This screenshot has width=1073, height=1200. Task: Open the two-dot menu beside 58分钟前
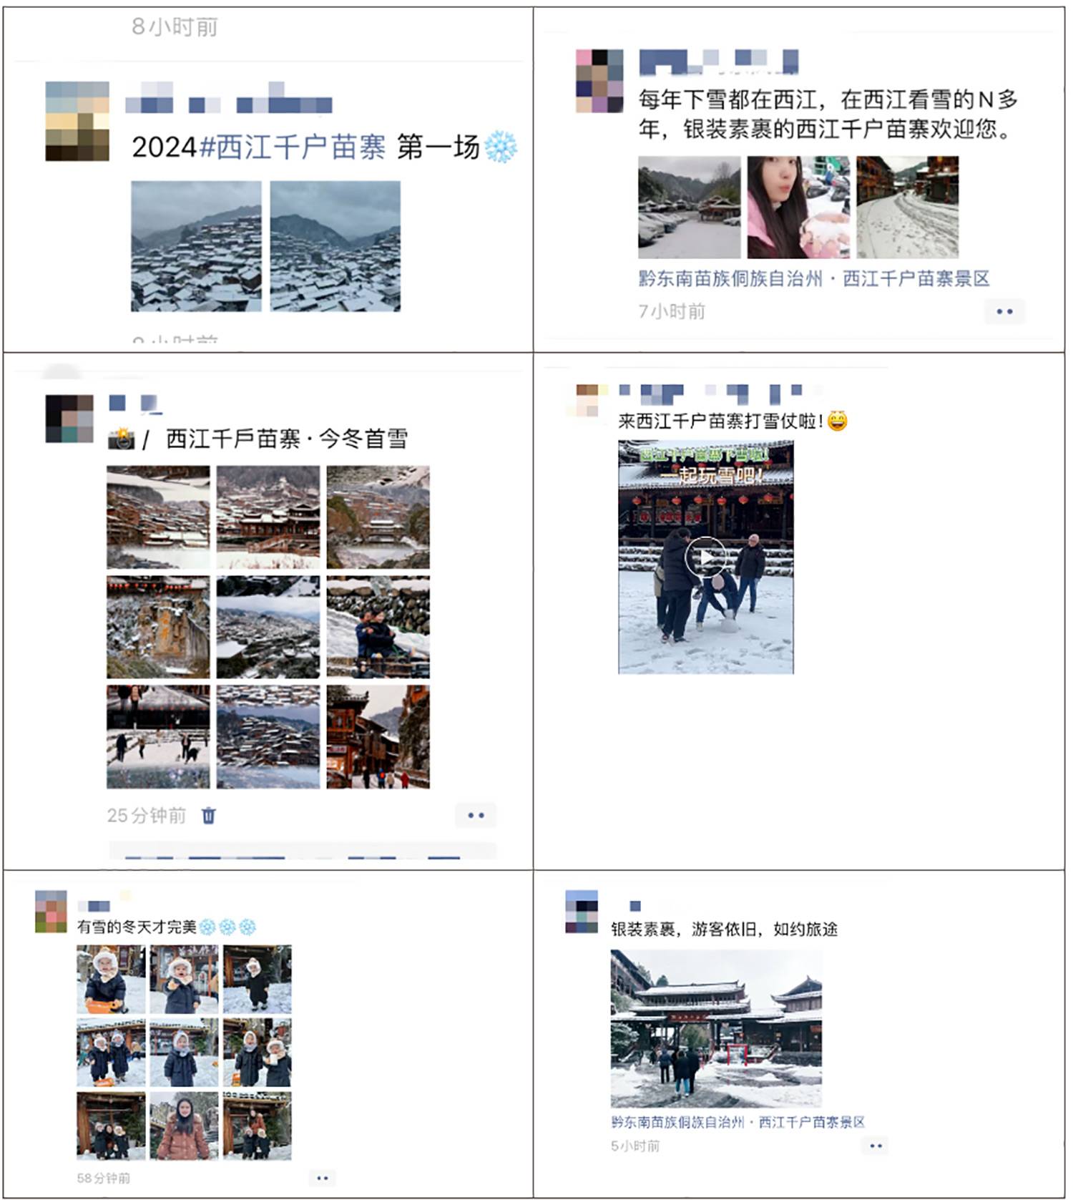click(x=322, y=1178)
